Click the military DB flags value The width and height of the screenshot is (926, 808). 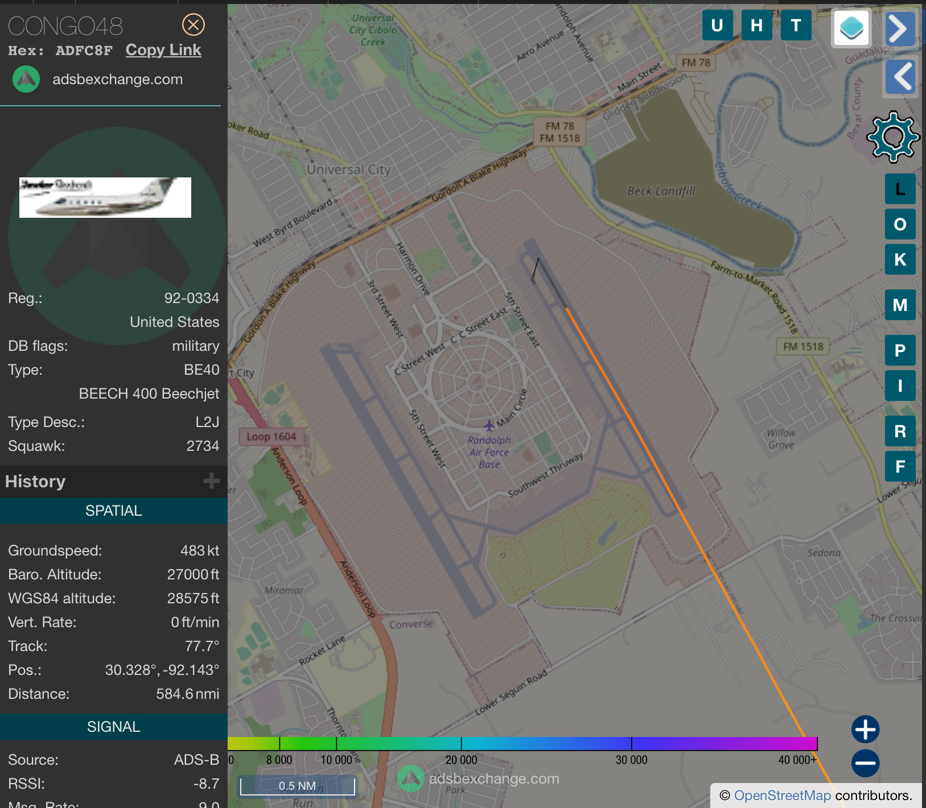196,346
